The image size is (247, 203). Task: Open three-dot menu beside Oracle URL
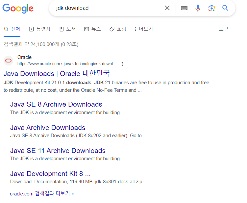click(122, 64)
